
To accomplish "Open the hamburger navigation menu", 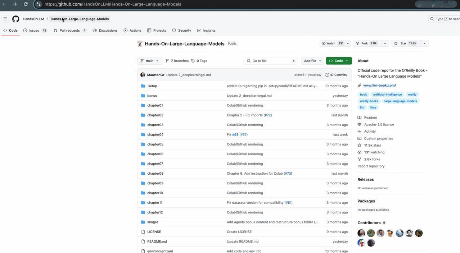I will tap(5, 19).
